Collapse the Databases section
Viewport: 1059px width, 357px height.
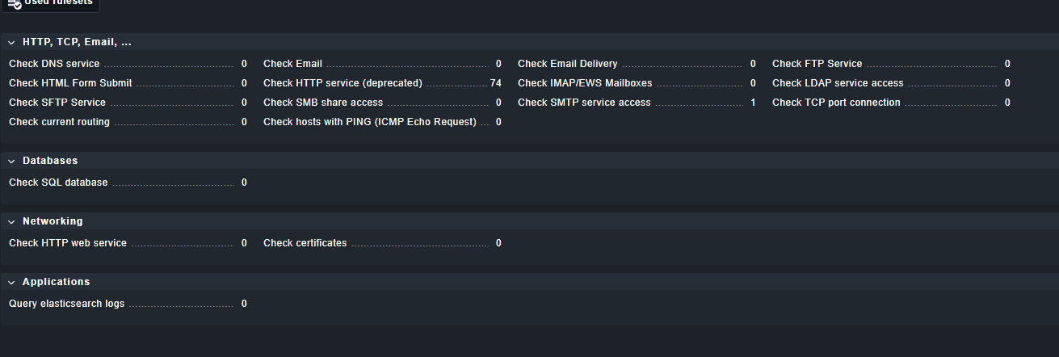coord(11,162)
